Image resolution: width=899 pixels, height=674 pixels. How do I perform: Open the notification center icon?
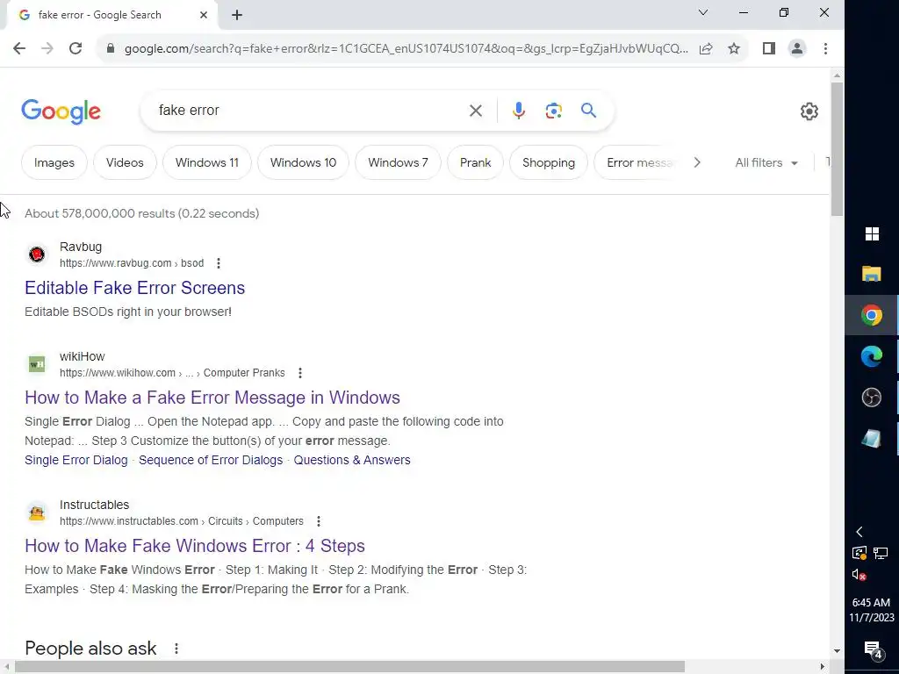pos(872,649)
